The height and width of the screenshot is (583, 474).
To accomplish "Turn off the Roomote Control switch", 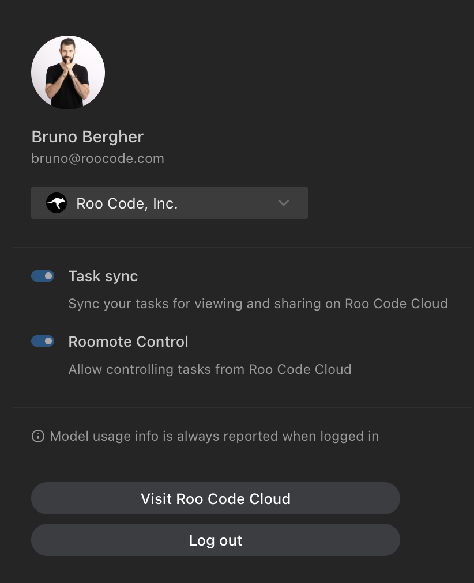I will point(43,342).
